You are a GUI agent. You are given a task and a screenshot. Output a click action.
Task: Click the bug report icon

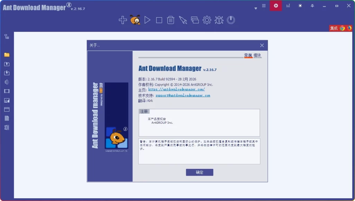coord(219,20)
